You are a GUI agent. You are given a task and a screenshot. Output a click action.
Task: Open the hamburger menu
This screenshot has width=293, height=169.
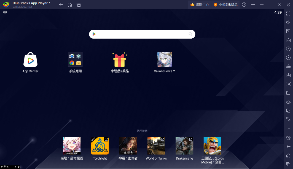(253, 5)
